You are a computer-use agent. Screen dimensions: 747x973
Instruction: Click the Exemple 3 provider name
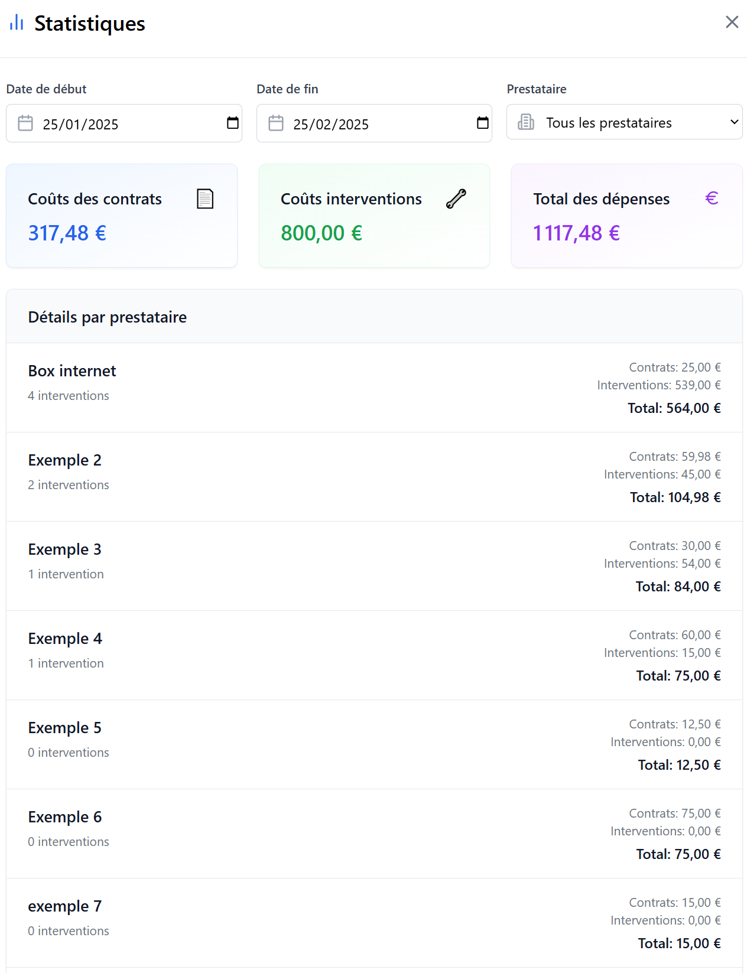[x=65, y=549]
